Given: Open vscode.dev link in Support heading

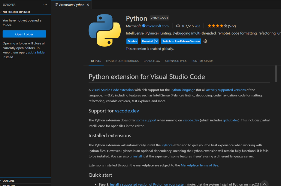Looking at the screenshot, I should (127, 111).
